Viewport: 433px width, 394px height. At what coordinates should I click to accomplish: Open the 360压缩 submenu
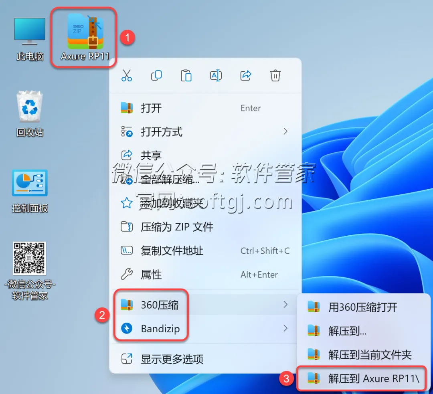click(x=205, y=305)
